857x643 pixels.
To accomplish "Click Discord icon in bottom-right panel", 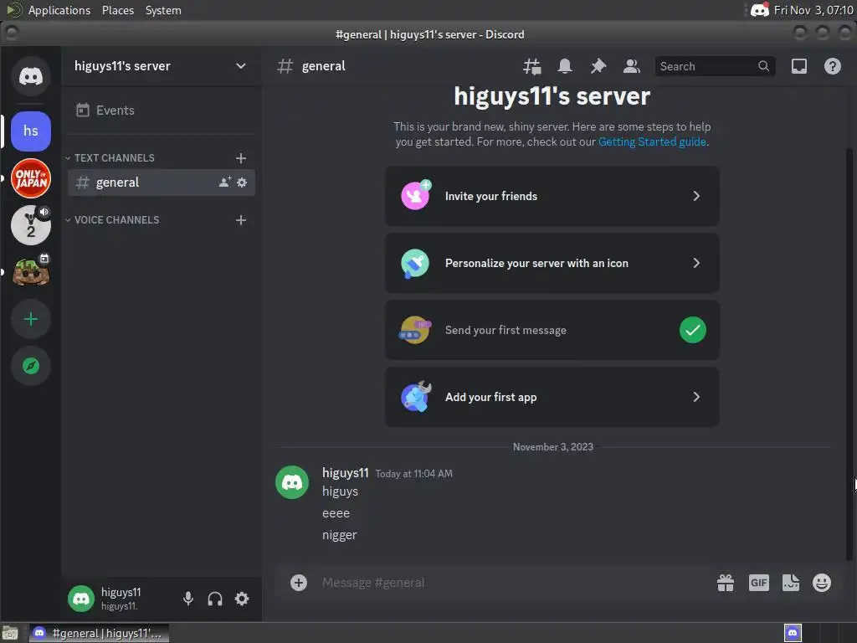I will tap(793, 633).
